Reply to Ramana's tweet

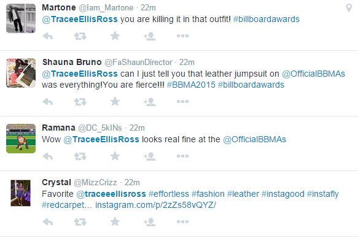[x=48, y=156]
